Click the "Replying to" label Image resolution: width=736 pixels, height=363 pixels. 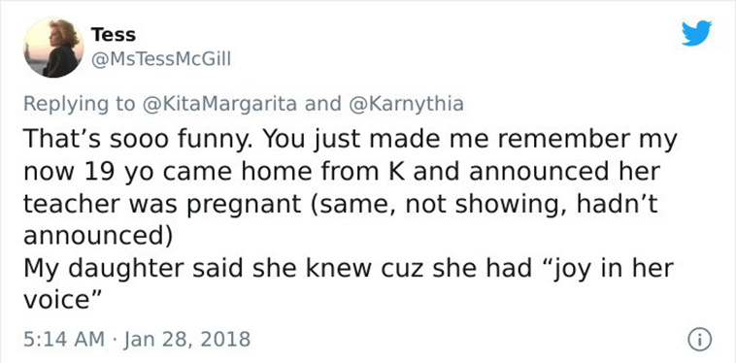(80, 104)
